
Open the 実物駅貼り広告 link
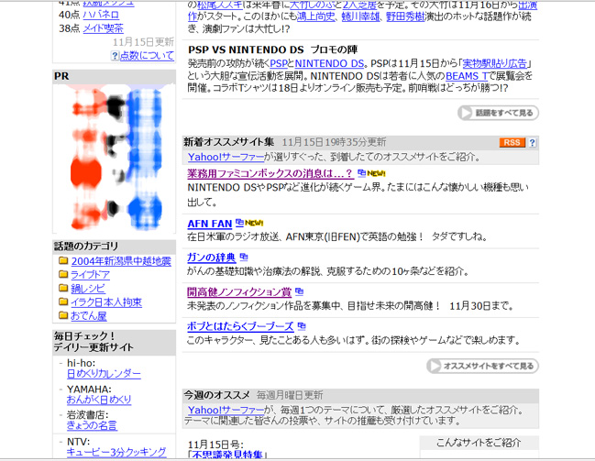click(x=495, y=63)
